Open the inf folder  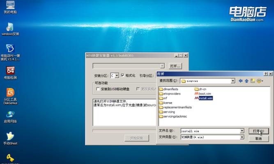pos(163,98)
